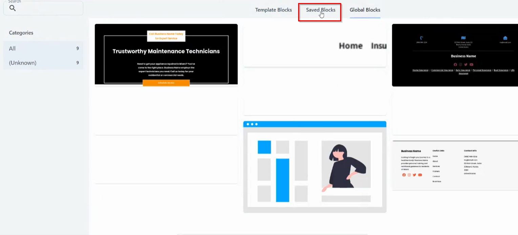This screenshot has height=235, width=518.
Task: Filter by the (Unknown) category
Action: click(43, 63)
